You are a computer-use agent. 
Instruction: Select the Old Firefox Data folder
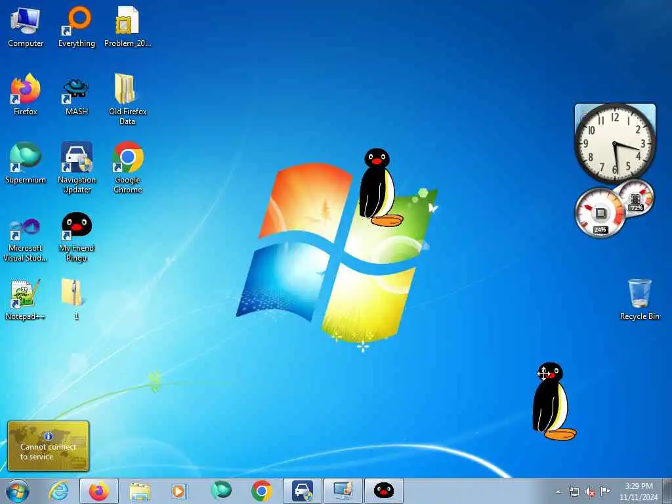tap(127, 99)
